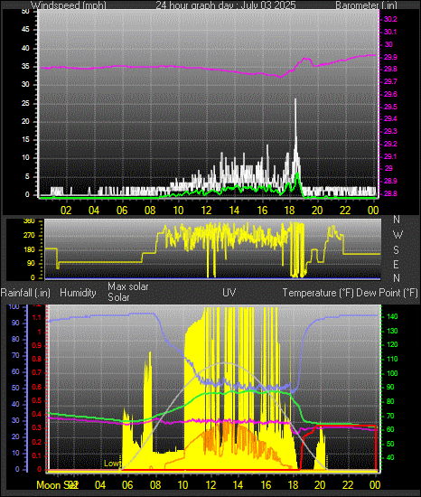Click the 140 temperature scale value
The image size is (421, 497).
392,316
